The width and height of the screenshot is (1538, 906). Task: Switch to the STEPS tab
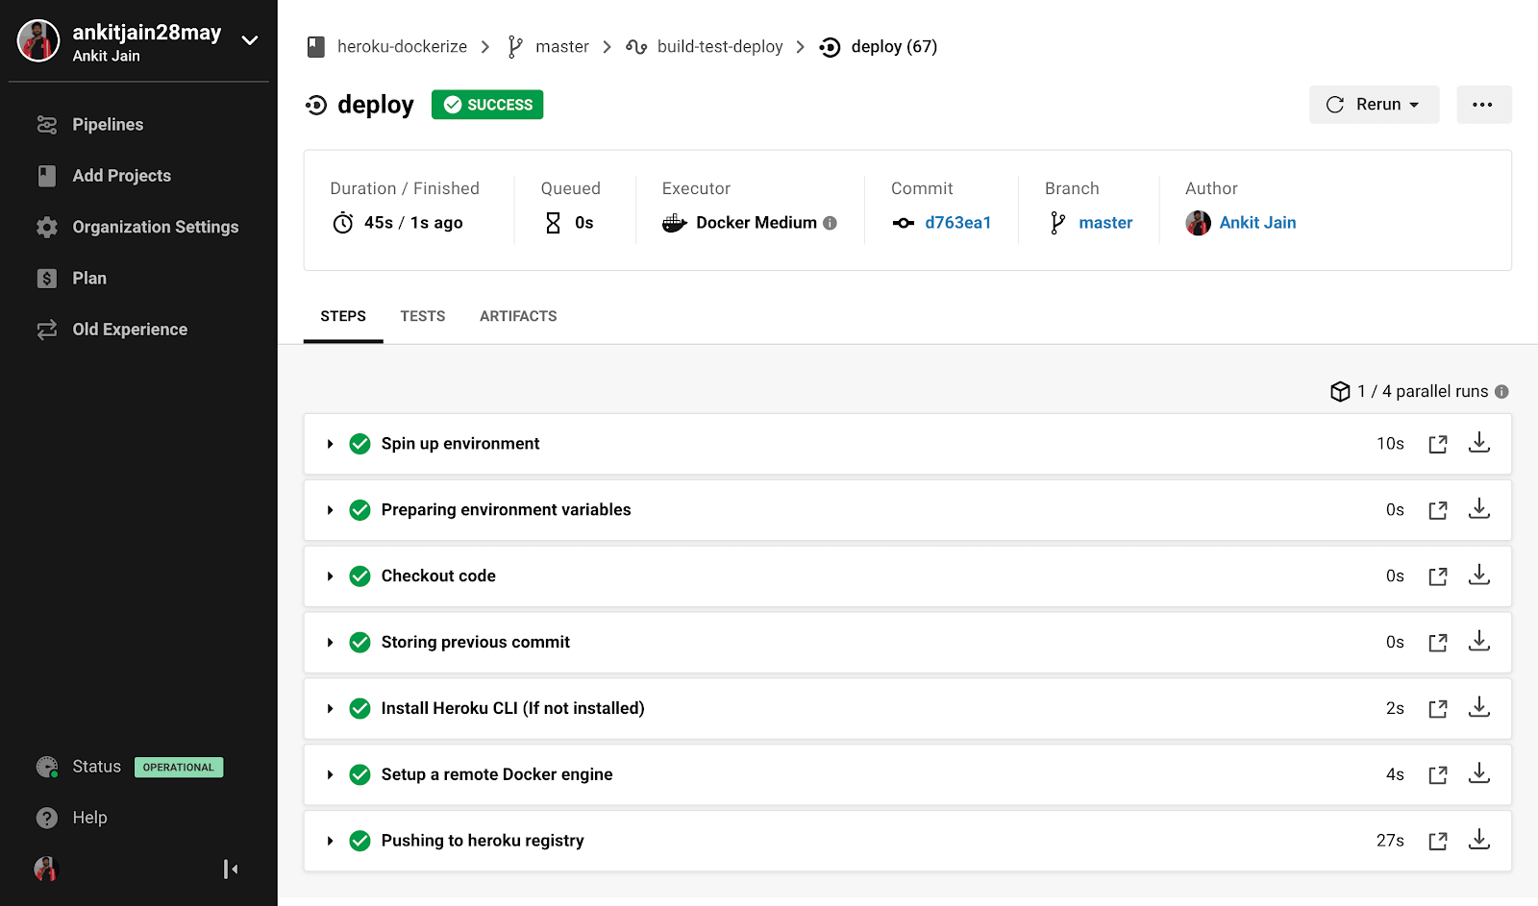[343, 316]
